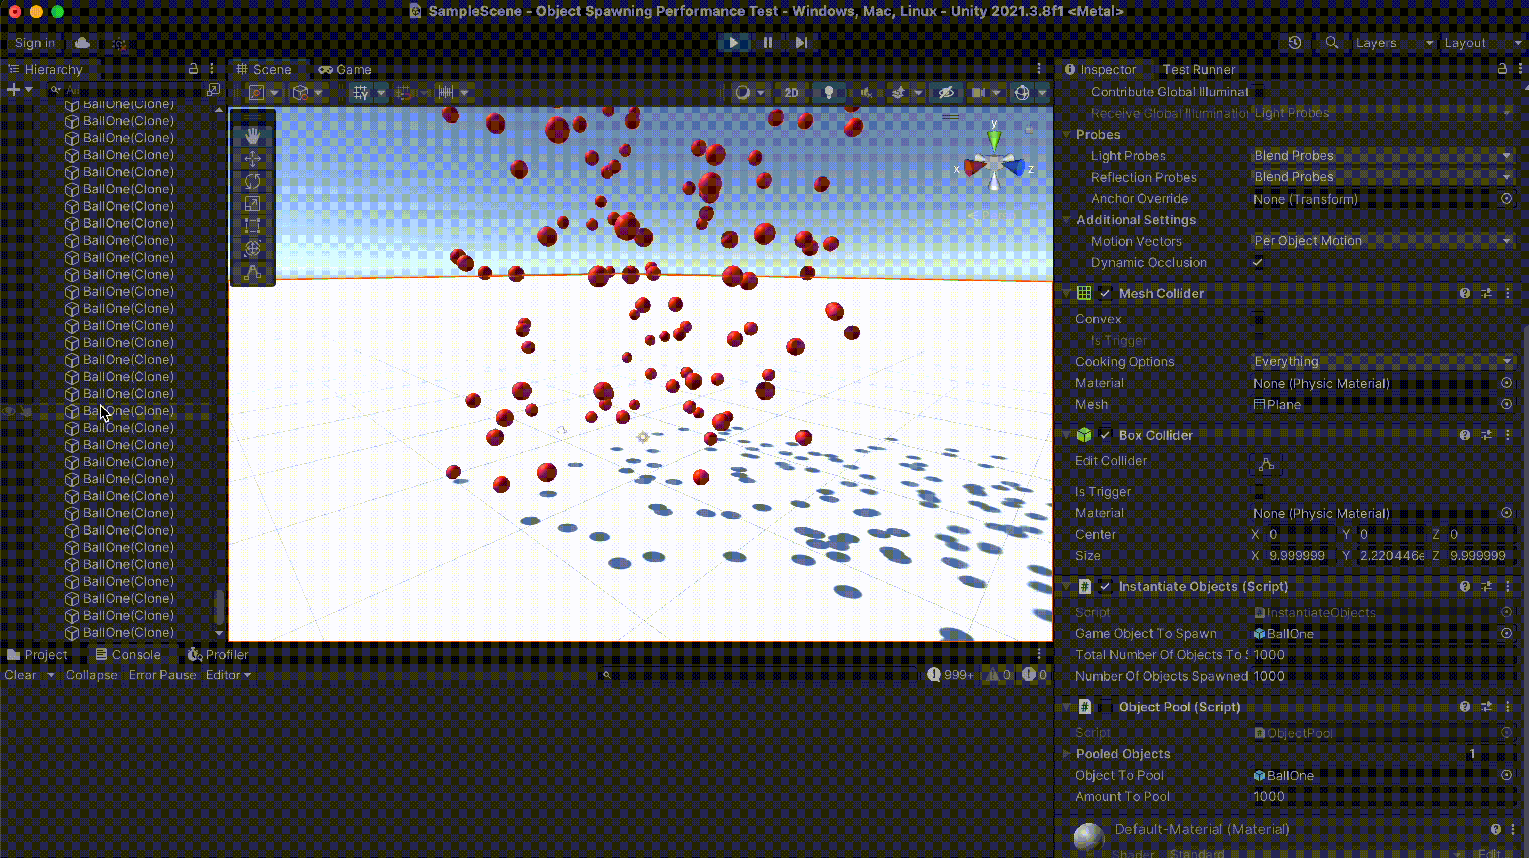
Task: Open the Cooking Options dropdown
Action: click(x=1383, y=361)
